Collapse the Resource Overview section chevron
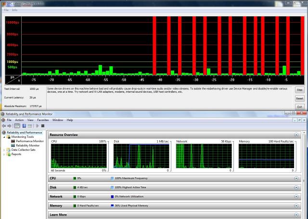This screenshot has height=219, width=308. coord(296,135)
